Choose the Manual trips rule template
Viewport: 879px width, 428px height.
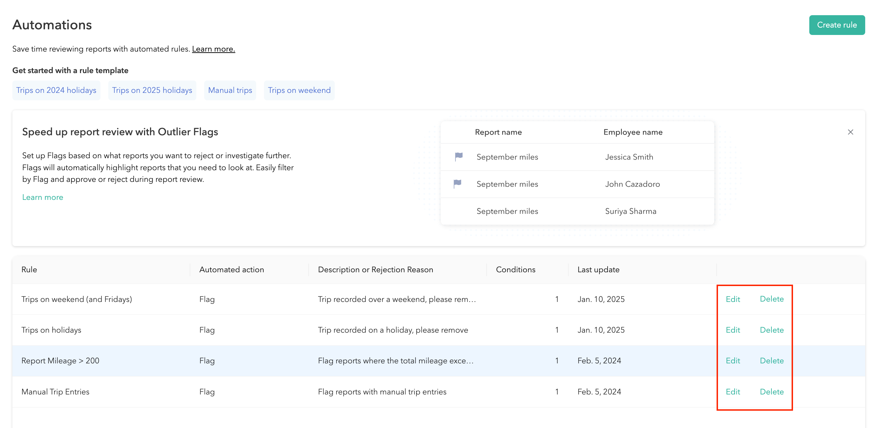tap(230, 90)
